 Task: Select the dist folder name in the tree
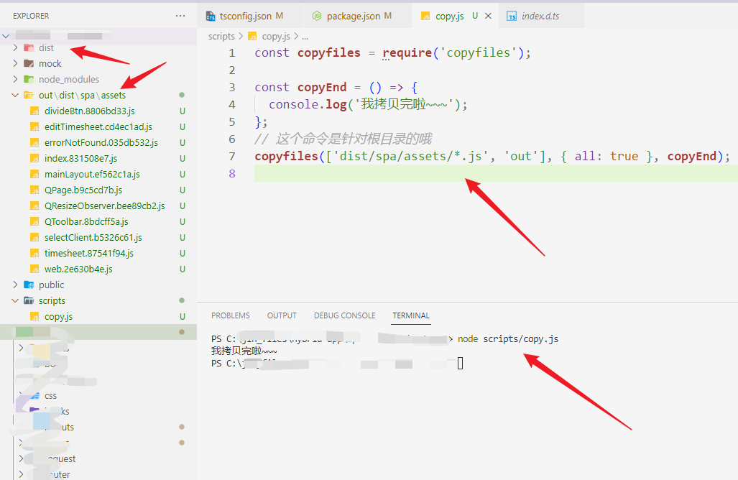click(46, 47)
